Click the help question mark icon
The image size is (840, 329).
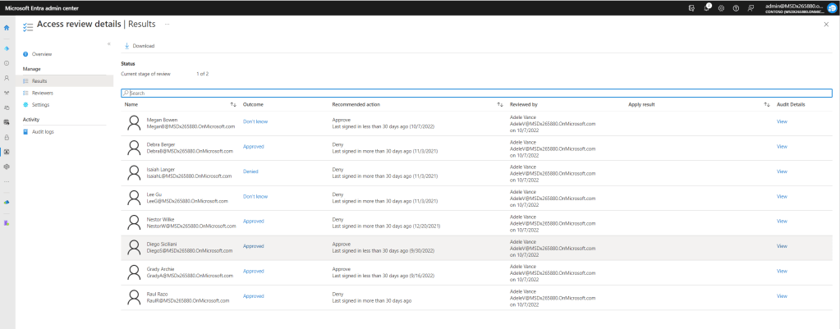pos(736,7)
